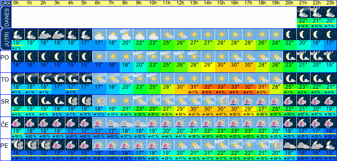
Task: Click the PE 20h precipitation 21 %
Action: [x=289, y=158]
